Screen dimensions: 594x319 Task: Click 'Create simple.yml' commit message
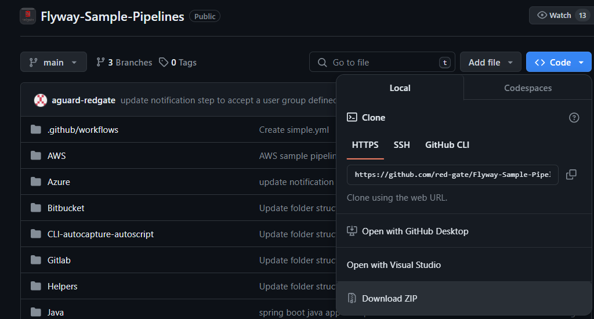pos(294,129)
